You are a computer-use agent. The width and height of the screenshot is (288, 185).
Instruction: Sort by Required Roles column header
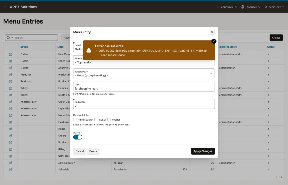coord(228,47)
